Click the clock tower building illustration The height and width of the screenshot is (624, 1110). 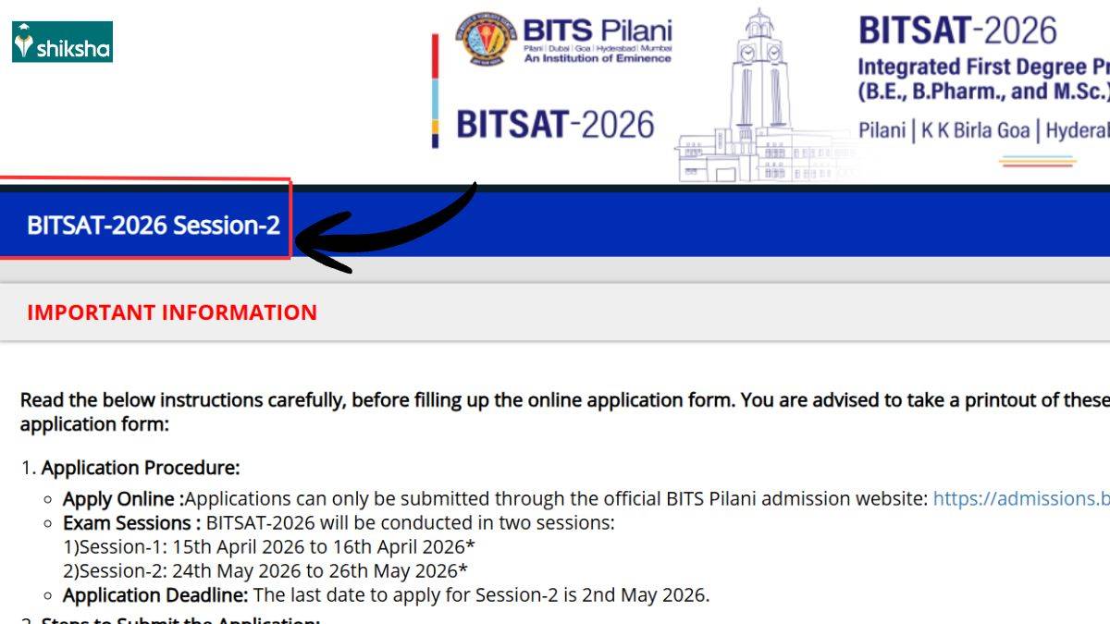(x=760, y=102)
